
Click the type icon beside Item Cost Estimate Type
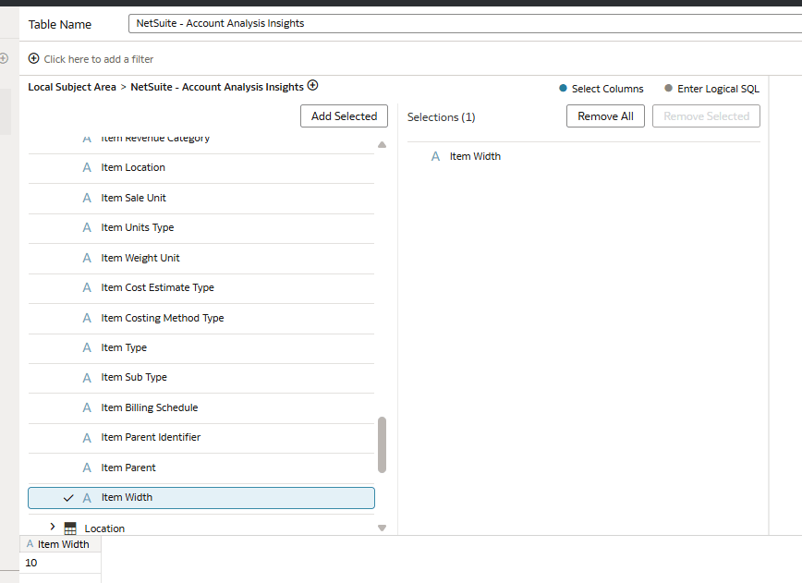(87, 288)
